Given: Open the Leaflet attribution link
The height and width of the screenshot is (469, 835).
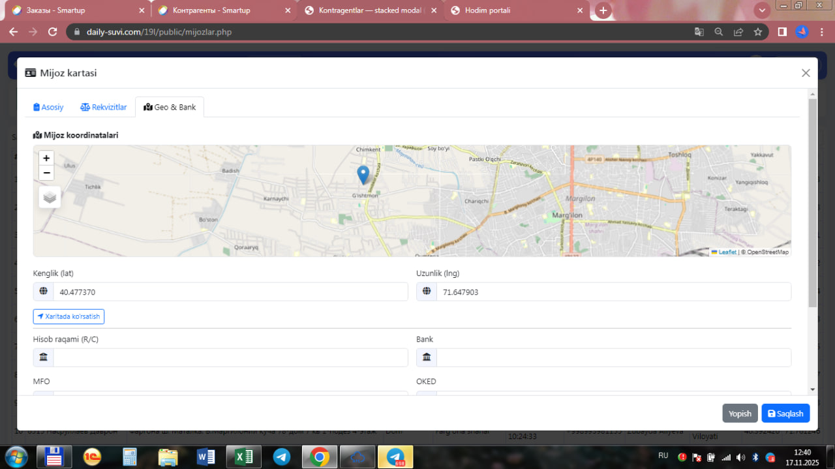Looking at the screenshot, I should pos(727,252).
